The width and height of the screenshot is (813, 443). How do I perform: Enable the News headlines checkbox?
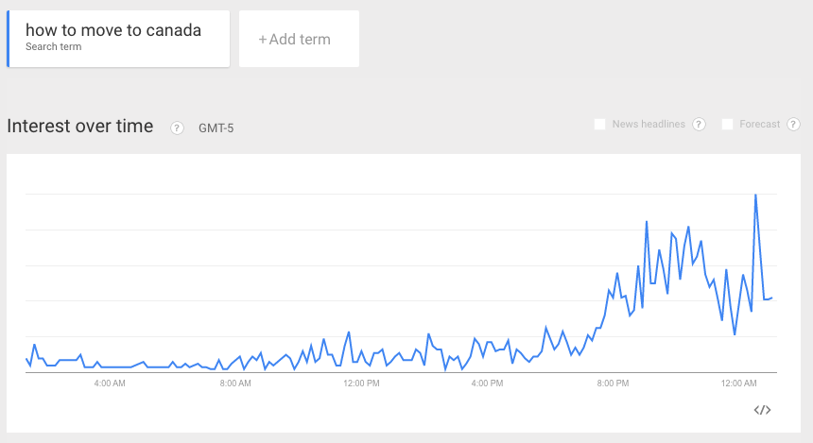pos(599,125)
